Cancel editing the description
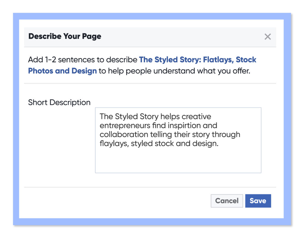 (227, 201)
